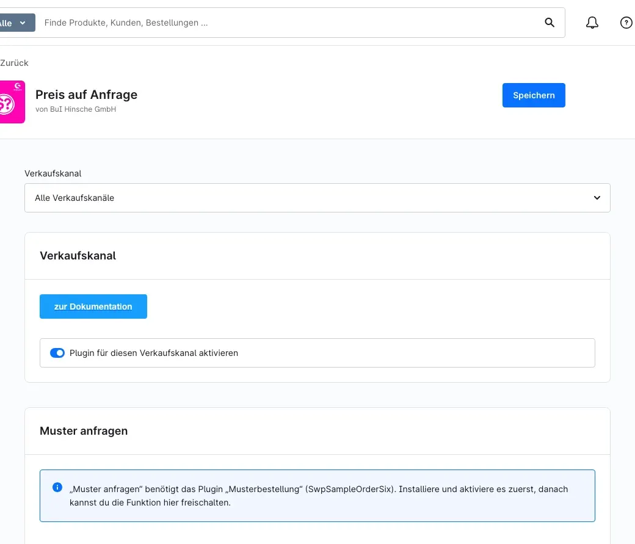Click the Verkaufskanal field label
This screenshot has height=544, width=635.
(53, 173)
